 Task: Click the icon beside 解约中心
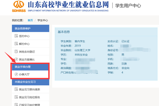16,44
